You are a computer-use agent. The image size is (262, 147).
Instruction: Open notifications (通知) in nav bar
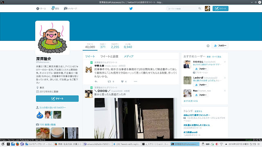click(55, 8)
